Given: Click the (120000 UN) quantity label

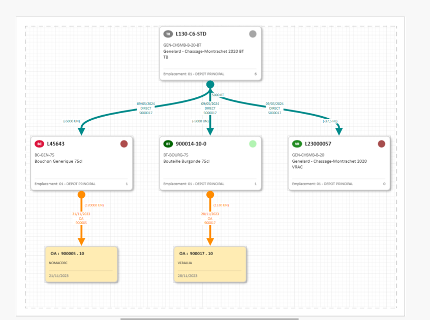Looking at the screenshot, I should 94,205.
